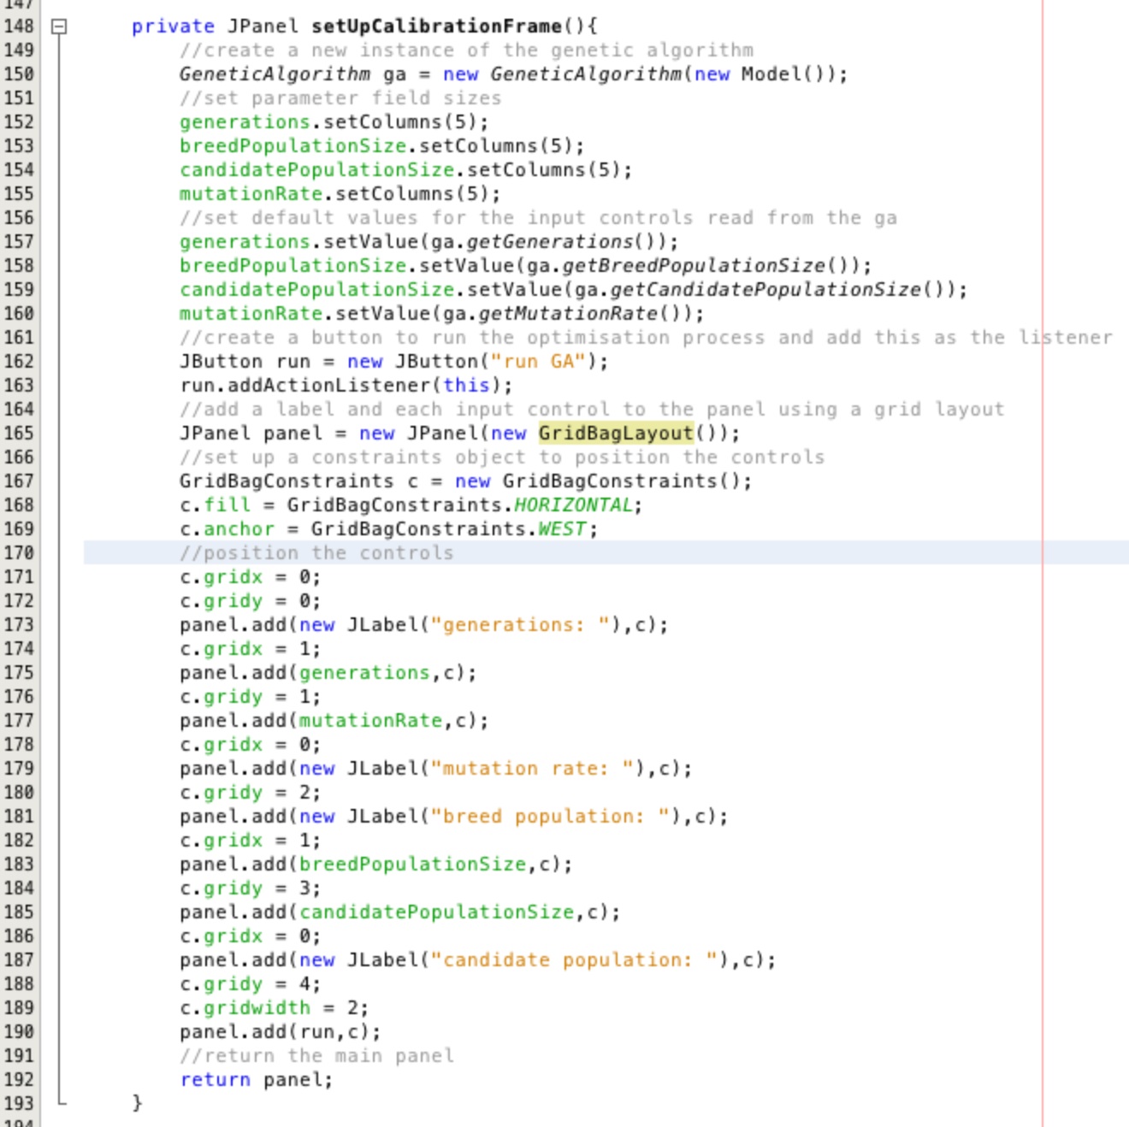Click the //position the controls comment
Screen dimensions: 1129x1127
point(316,553)
